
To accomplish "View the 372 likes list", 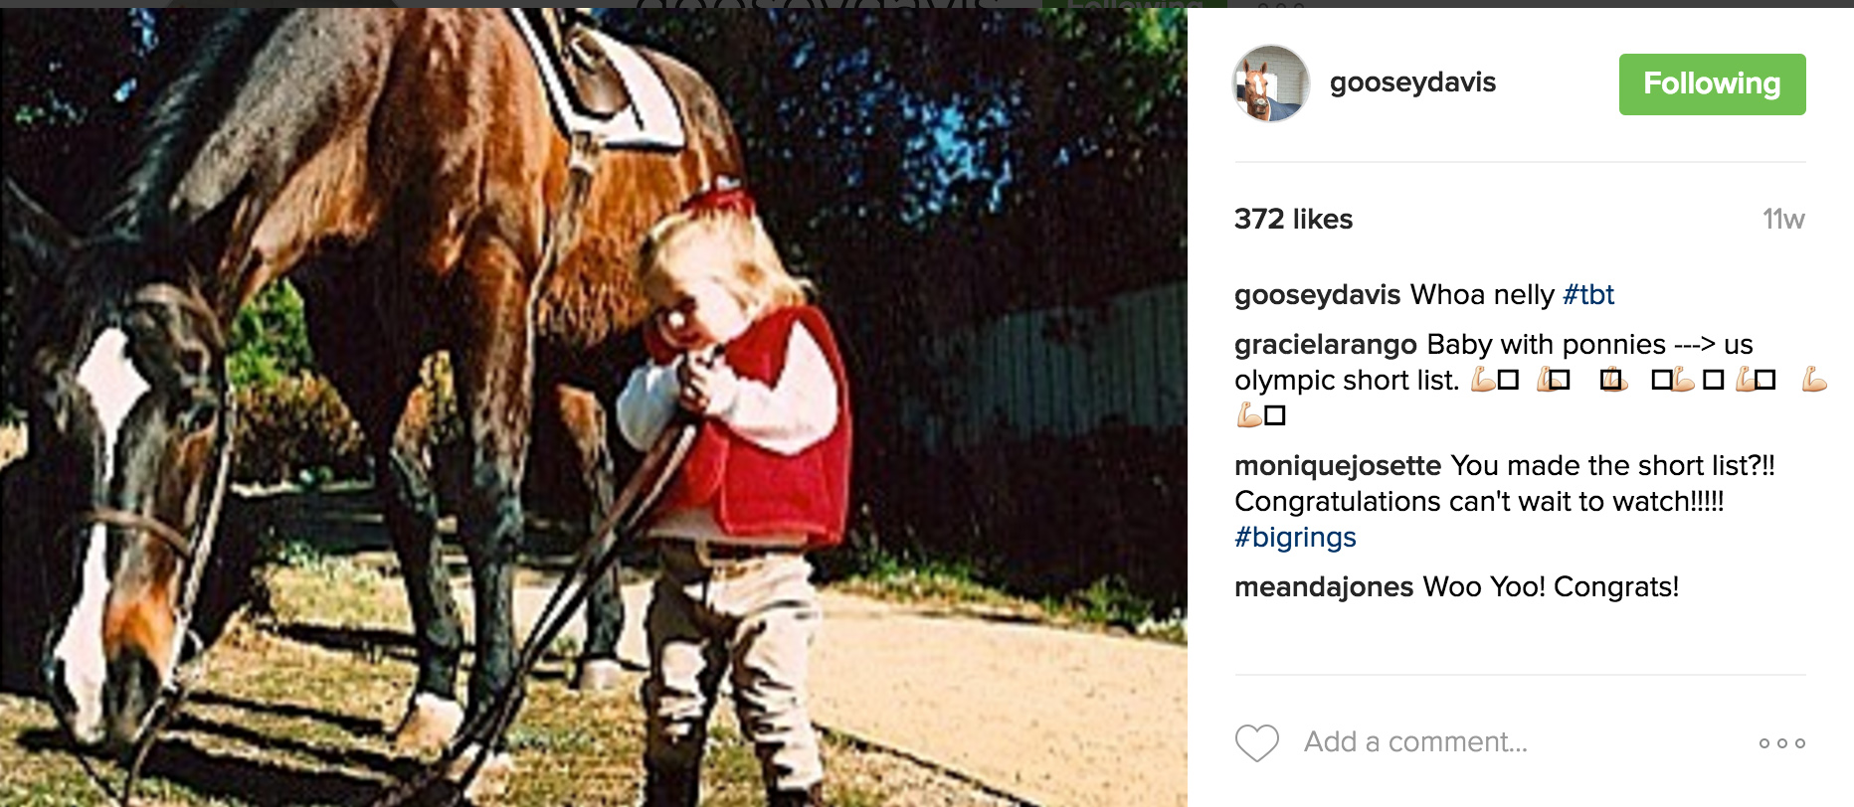I will pos(1293,219).
